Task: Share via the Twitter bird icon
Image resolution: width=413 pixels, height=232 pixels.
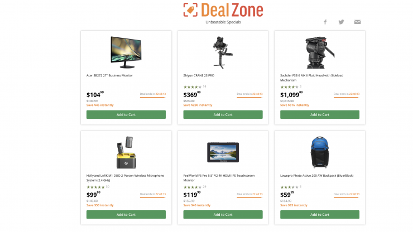Action: (341, 22)
